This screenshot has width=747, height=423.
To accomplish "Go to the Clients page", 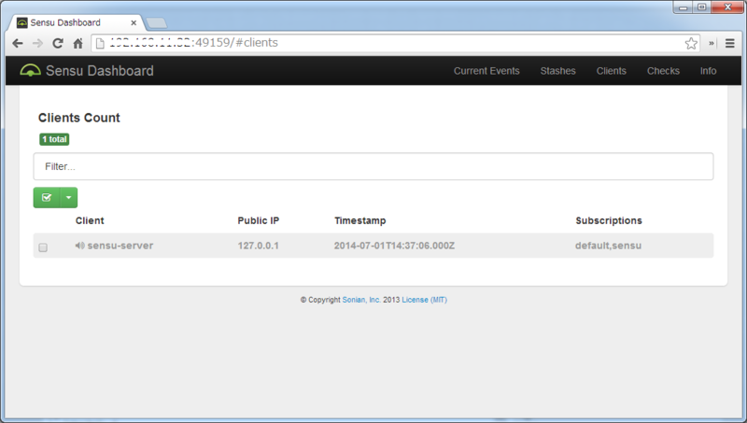I will tap(612, 71).
